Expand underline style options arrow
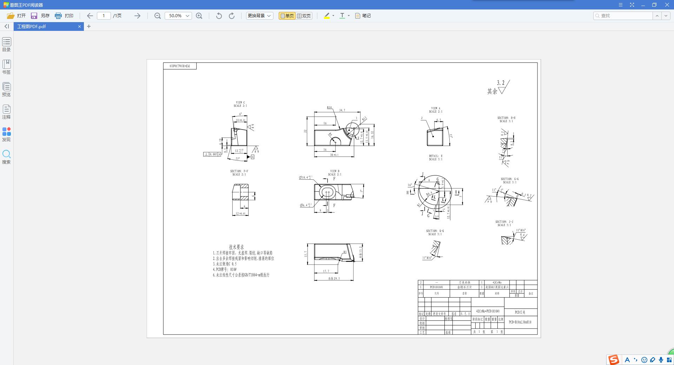 click(x=349, y=16)
